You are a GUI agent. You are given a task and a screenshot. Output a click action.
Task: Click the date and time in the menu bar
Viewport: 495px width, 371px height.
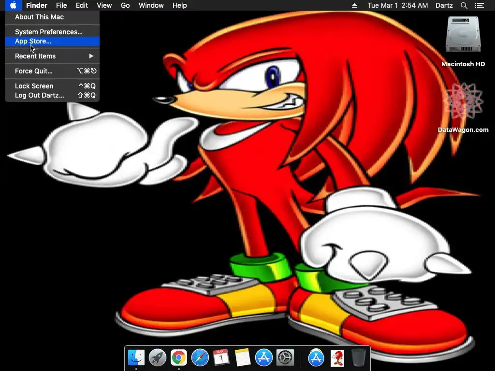pos(398,5)
